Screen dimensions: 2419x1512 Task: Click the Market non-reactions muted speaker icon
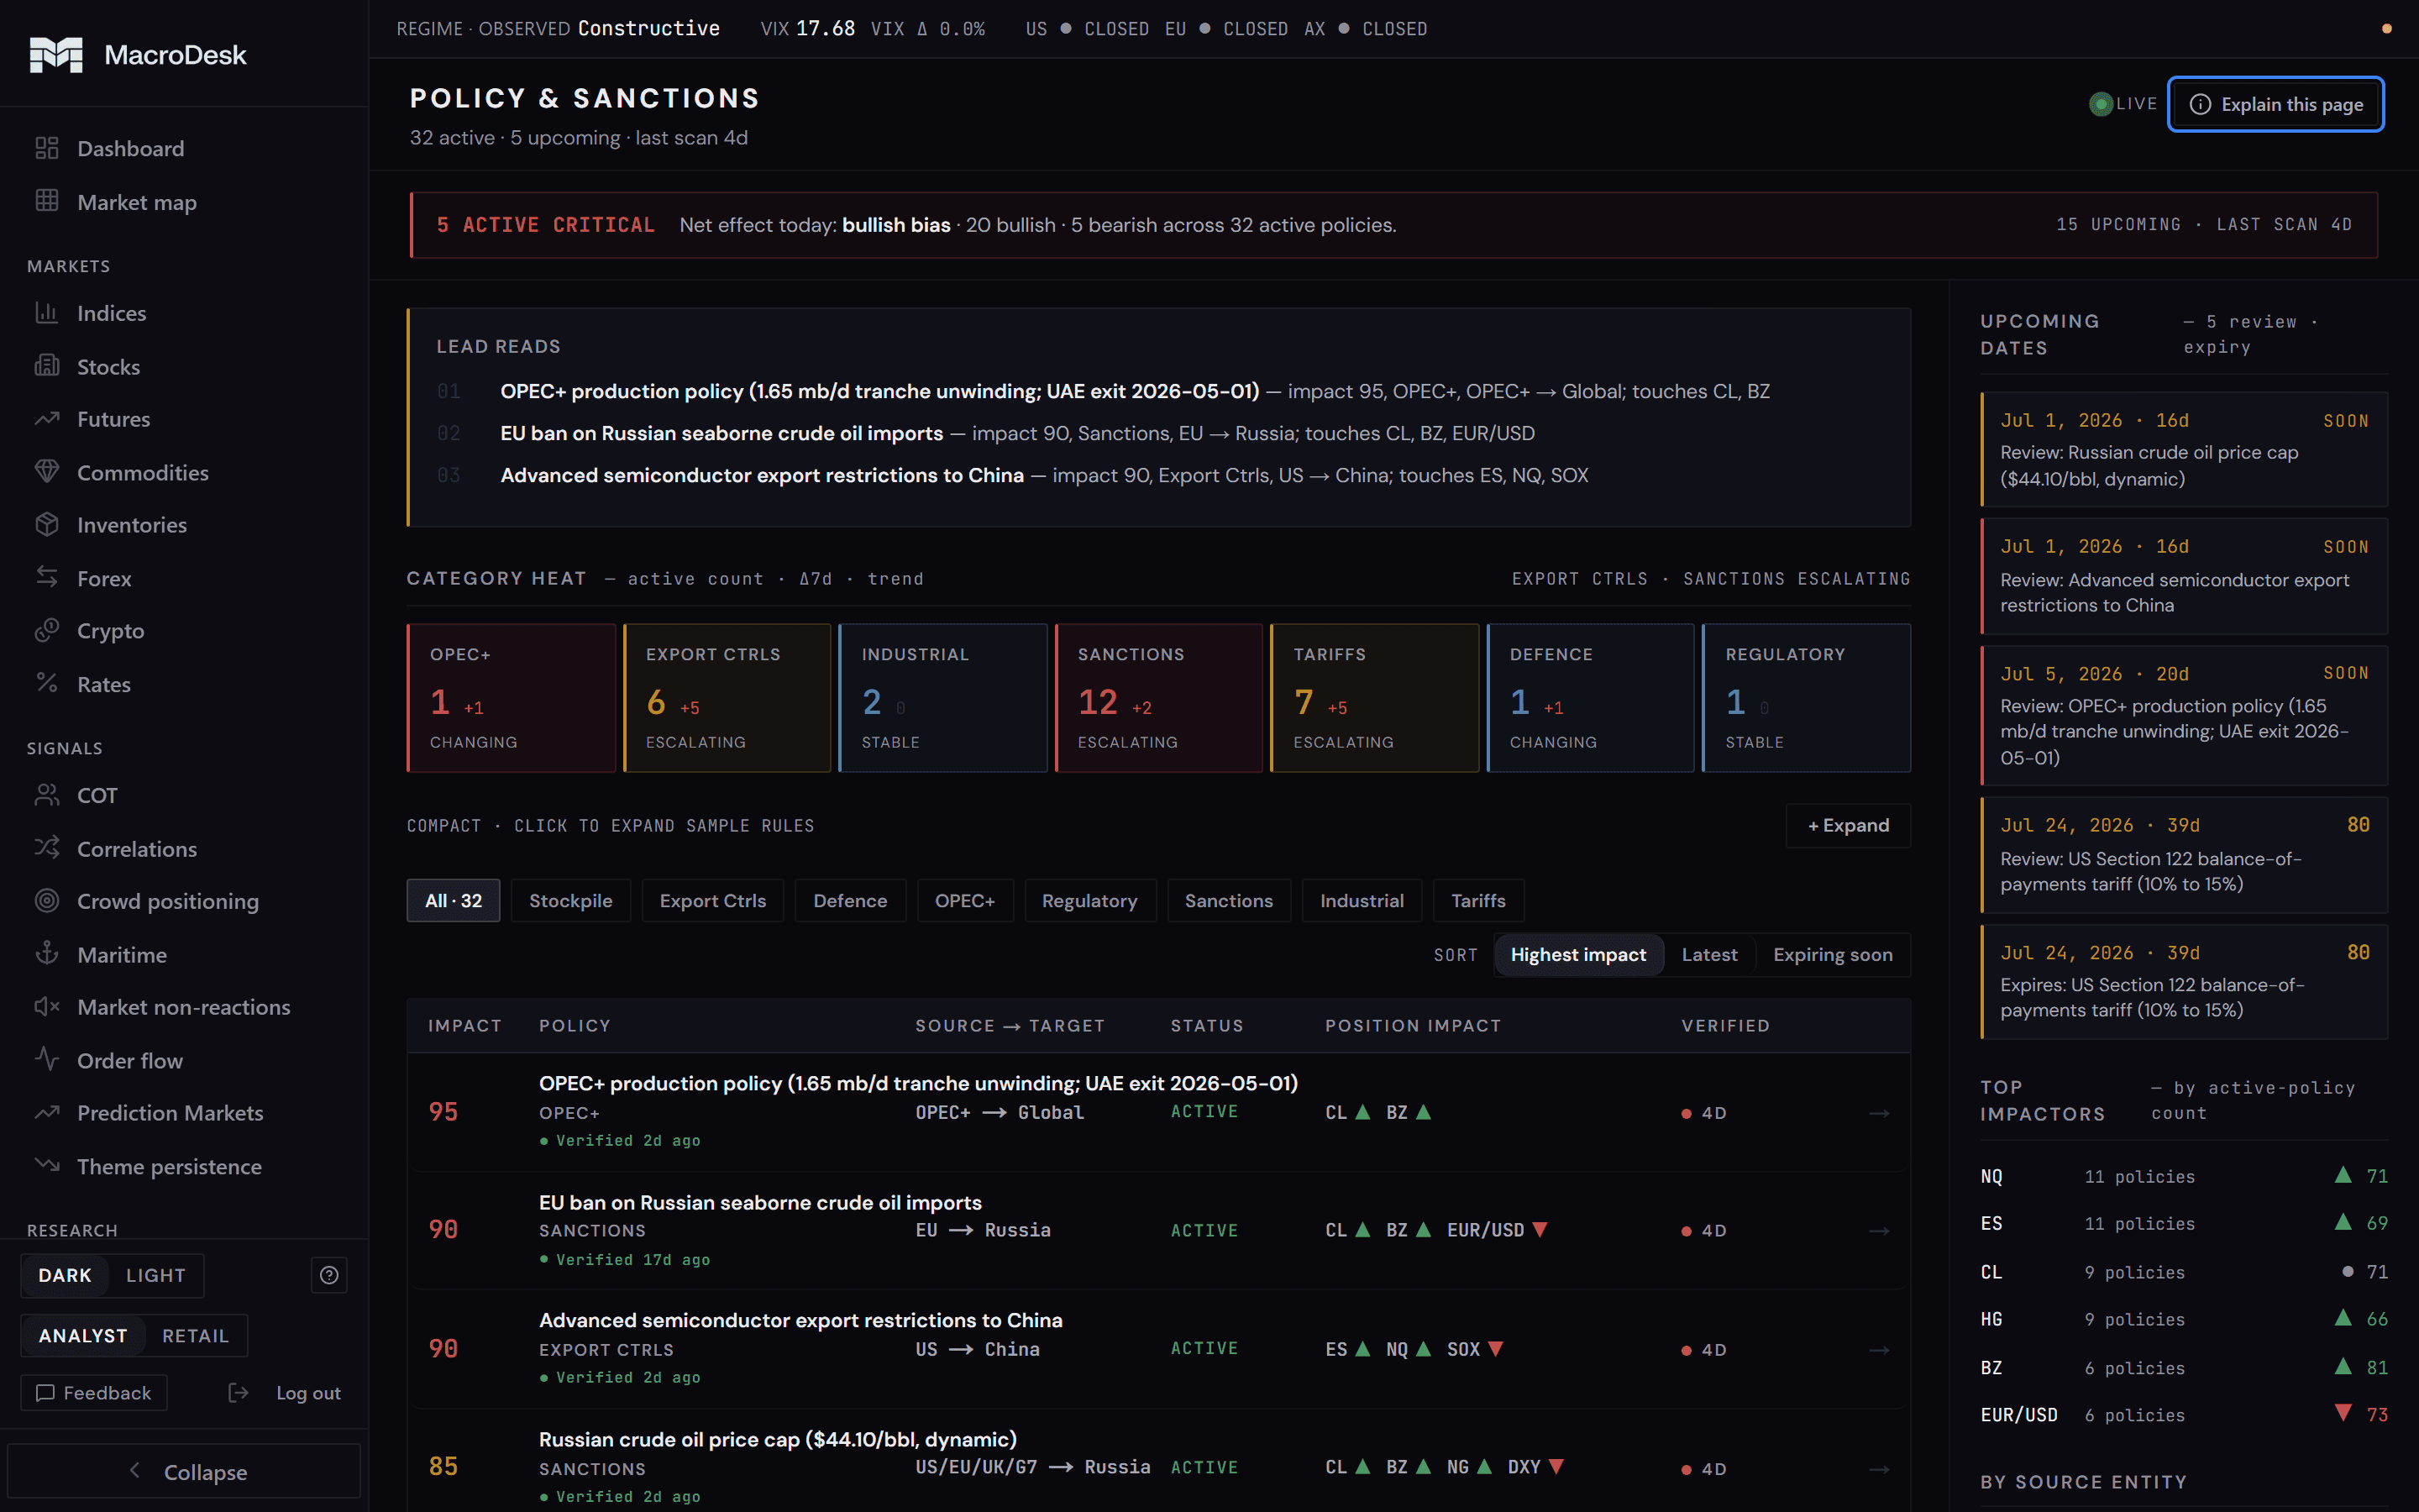tap(47, 1007)
